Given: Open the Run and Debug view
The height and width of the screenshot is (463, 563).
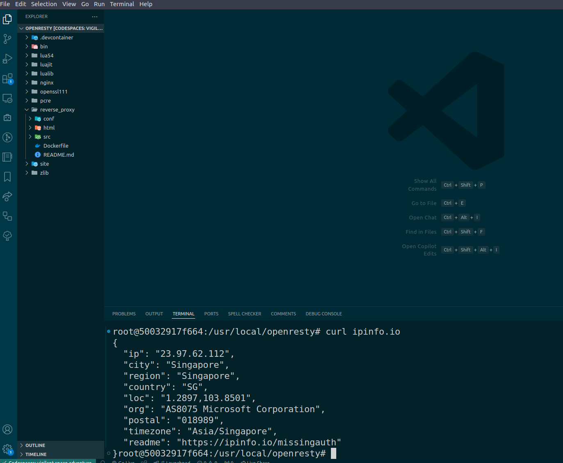Looking at the screenshot, I should tap(7, 59).
